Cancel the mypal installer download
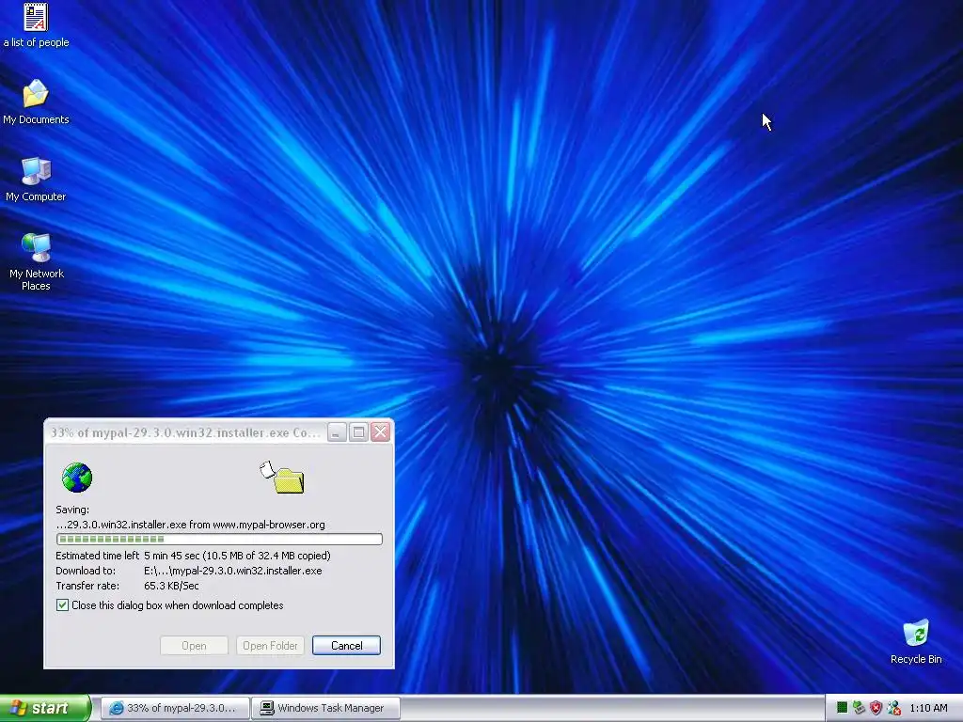The height and width of the screenshot is (722, 963). point(346,645)
